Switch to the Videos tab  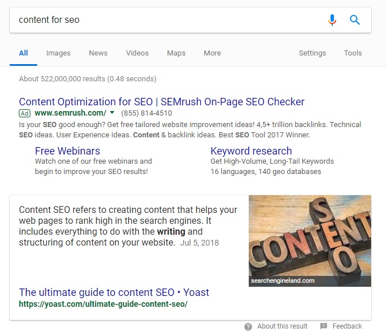[137, 53]
